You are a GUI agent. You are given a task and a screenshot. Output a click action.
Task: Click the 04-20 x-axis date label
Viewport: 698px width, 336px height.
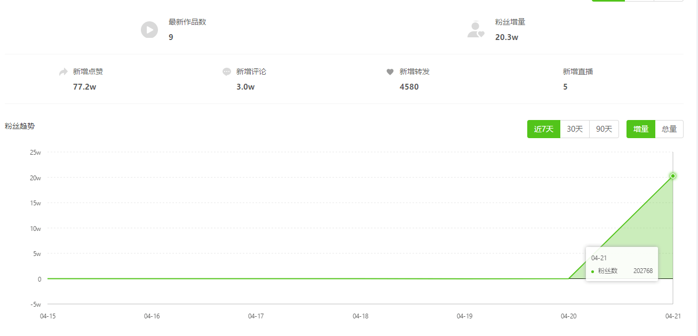click(x=568, y=316)
